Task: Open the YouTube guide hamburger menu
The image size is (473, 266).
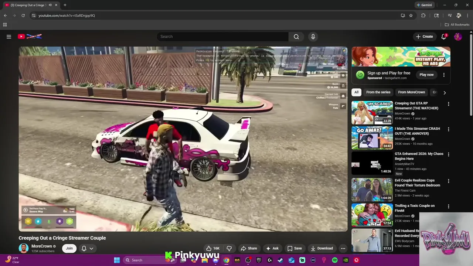Action: tap(9, 37)
